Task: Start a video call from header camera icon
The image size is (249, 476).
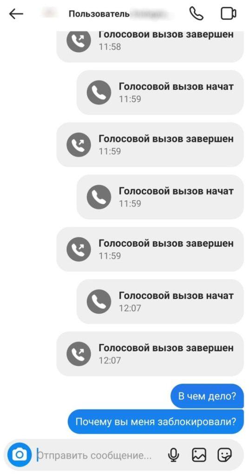Action: coord(229,13)
